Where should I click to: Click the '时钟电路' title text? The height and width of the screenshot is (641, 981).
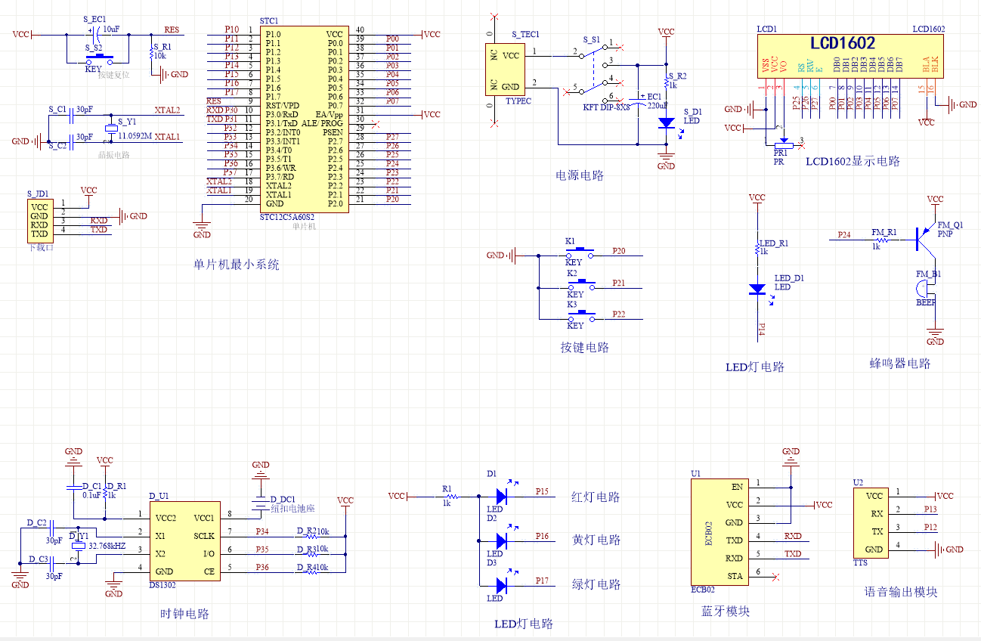coord(185,614)
